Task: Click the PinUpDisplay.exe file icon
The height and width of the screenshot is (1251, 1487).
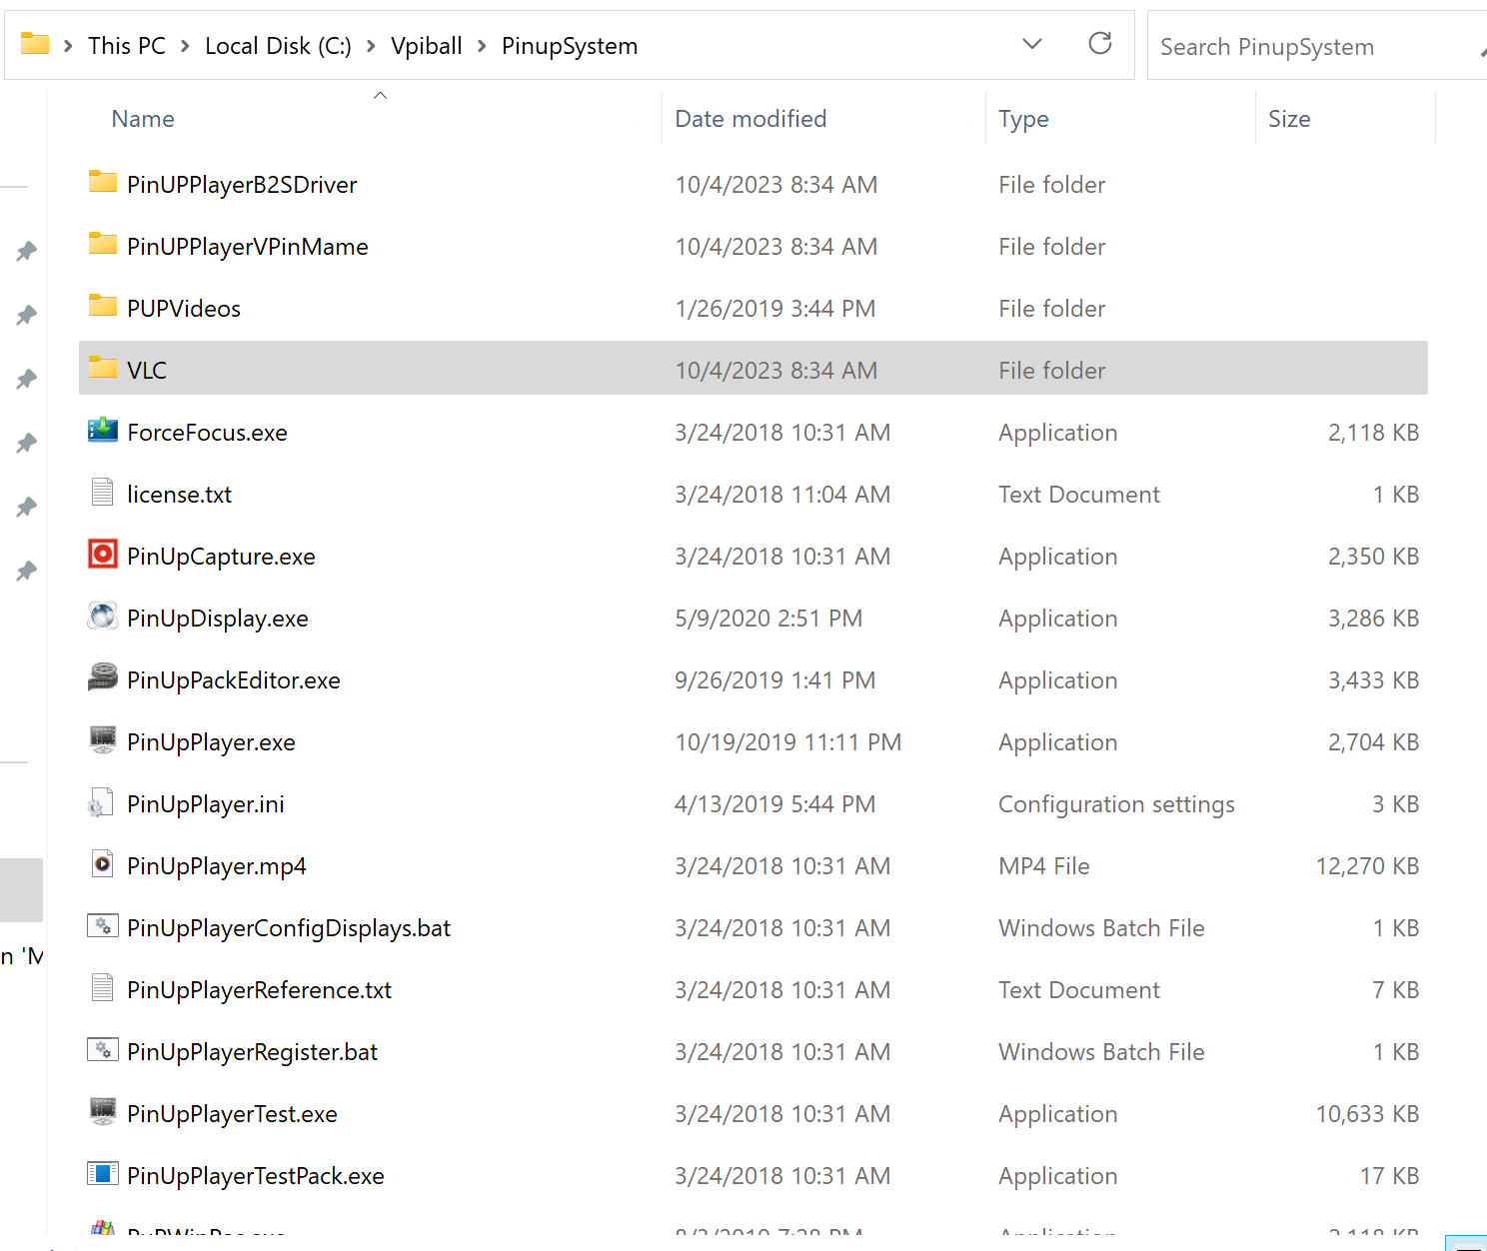Action: coord(102,617)
